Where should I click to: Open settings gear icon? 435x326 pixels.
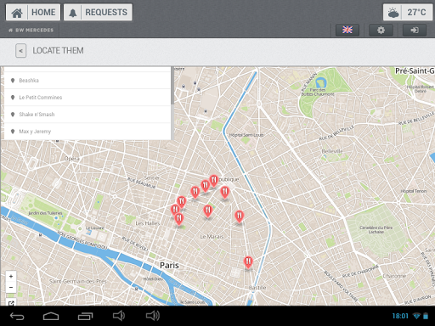tap(381, 30)
